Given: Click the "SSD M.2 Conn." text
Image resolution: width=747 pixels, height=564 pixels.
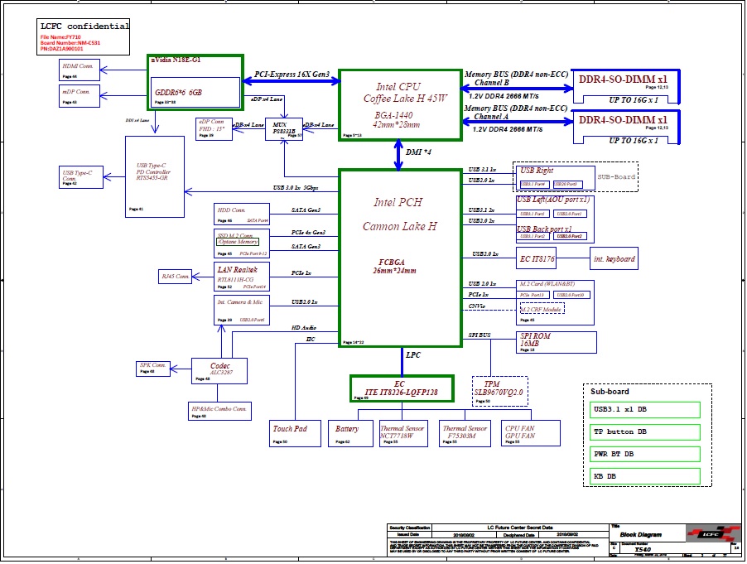Looking at the screenshot, I should [x=235, y=235].
